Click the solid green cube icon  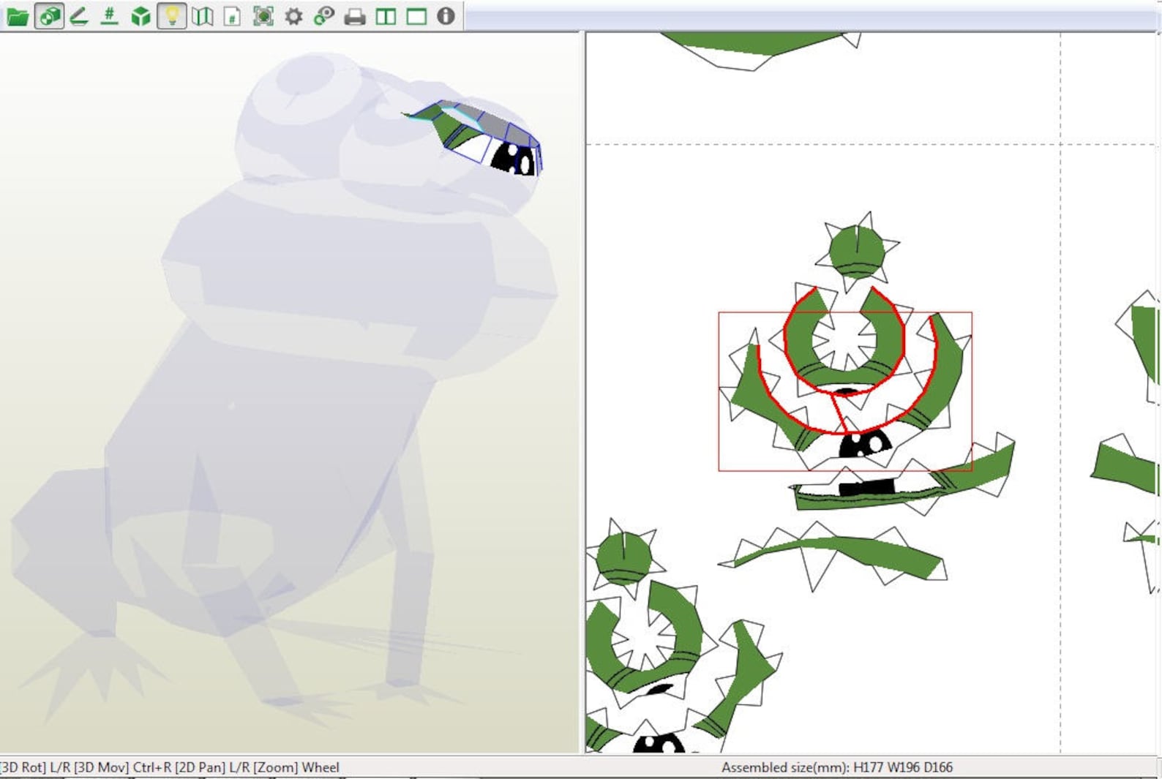(140, 16)
